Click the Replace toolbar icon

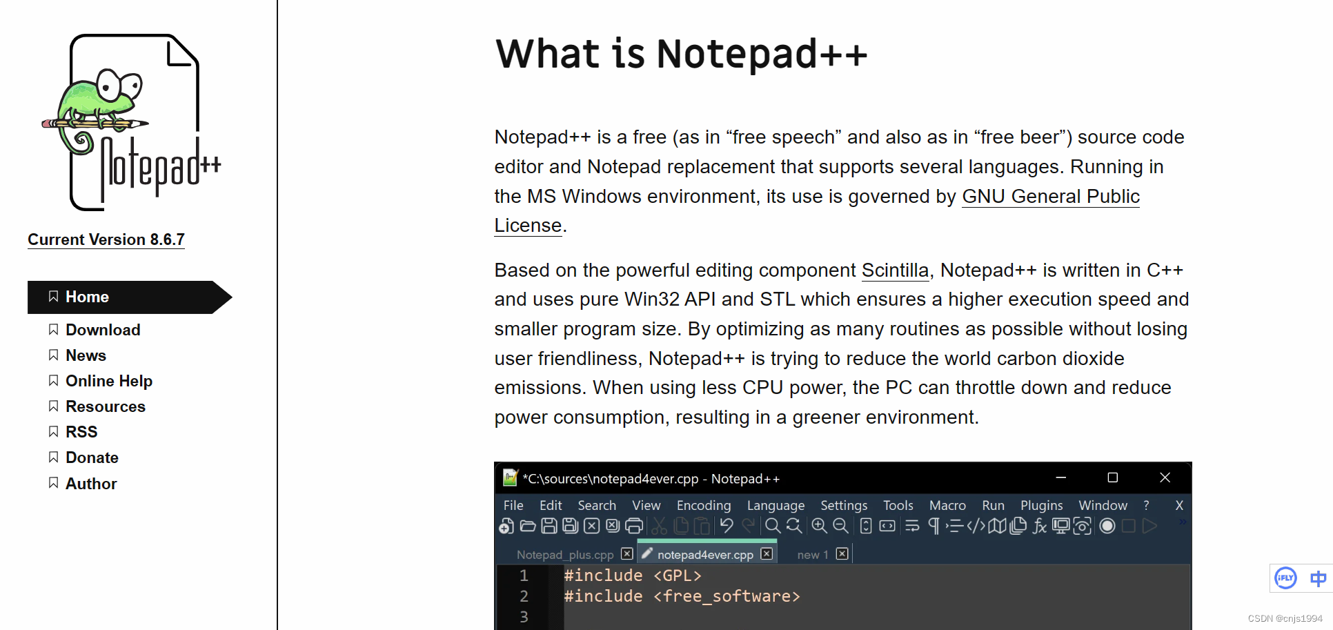(794, 526)
